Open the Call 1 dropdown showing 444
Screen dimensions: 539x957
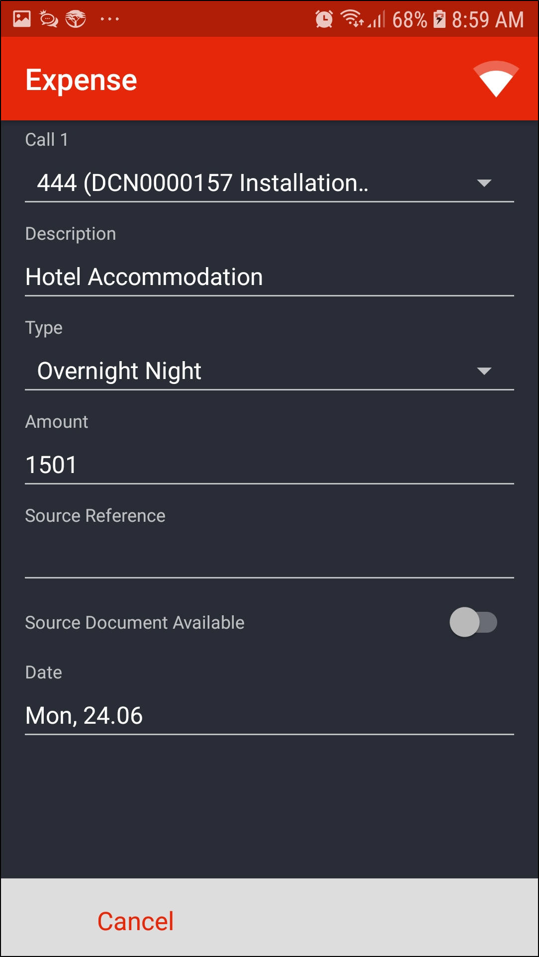pyautogui.click(x=269, y=183)
